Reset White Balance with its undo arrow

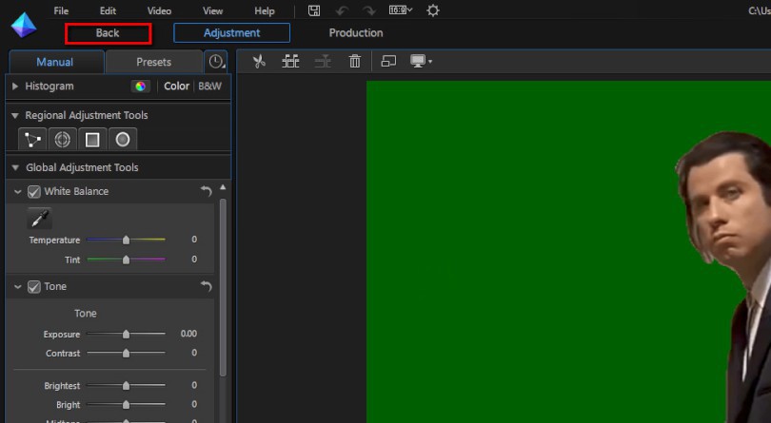[x=207, y=191]
